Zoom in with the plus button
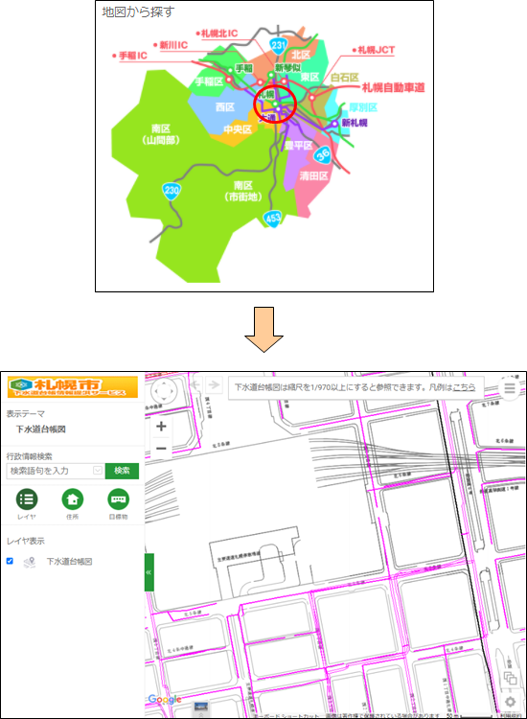This screenshot has width=527, height=719. click(x=161, y=426)
